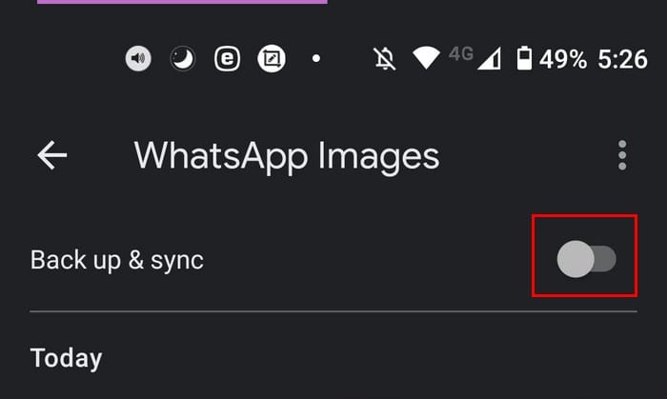Tap the 4G network label
667x399 pixels.
pyautogui.click(x=461, y=54)
